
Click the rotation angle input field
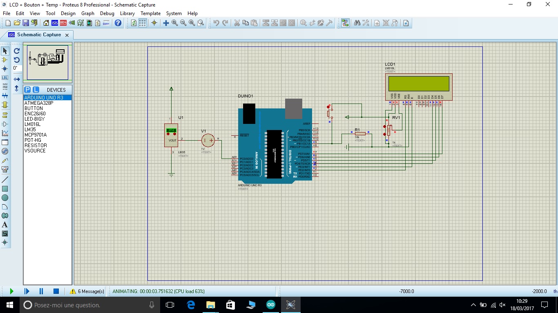[x=17, y=68]
